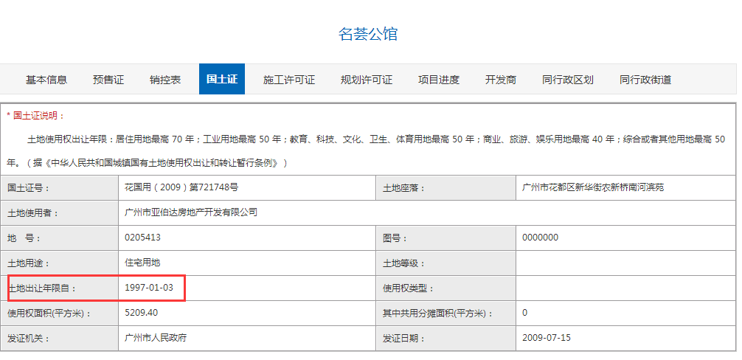Click the shared area value 0

(525, 313)
